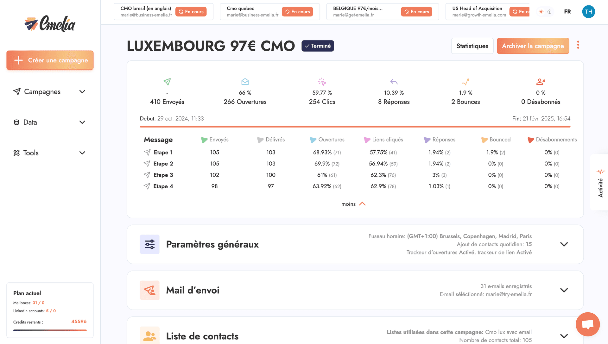This screenshot has width=608, height=344.
Task: Expand the Paramètres généraux section chevron
Action: tap(564, 244)
